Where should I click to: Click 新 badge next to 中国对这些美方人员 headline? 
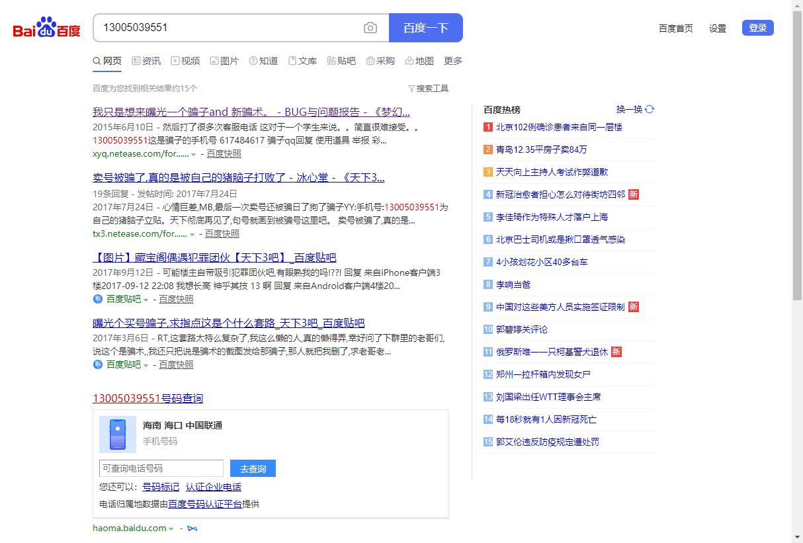tap(634, 307)
